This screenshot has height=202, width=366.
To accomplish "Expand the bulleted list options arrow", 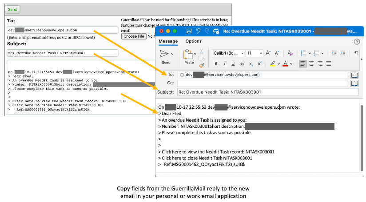I will click(310, 53).
